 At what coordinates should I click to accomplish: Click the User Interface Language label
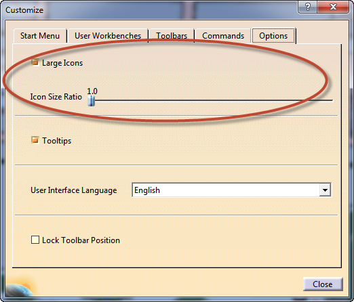tap(74, 190)
